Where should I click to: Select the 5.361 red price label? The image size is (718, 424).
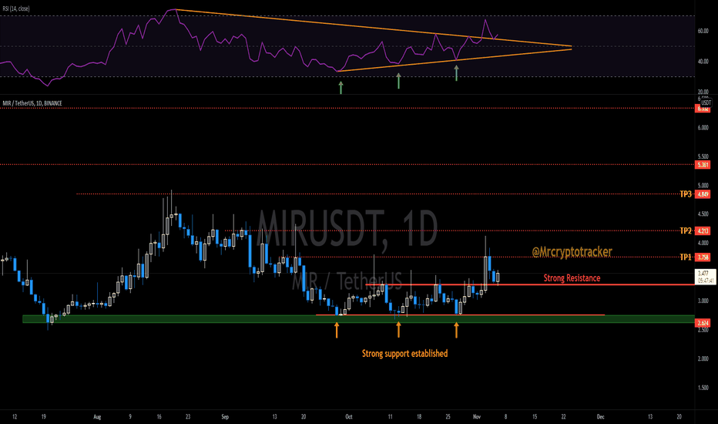pos(703,164)
